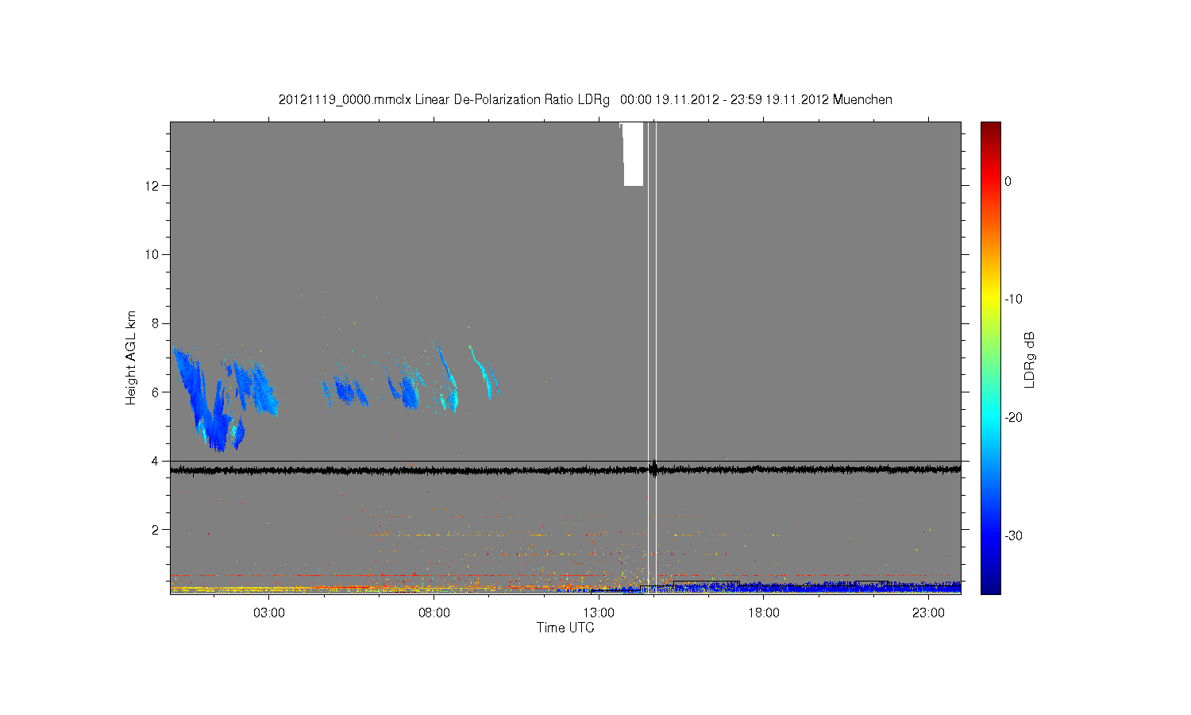Click the 03:00 time tick label
This screenshot has width=1191, height=715.
[269, 613]
